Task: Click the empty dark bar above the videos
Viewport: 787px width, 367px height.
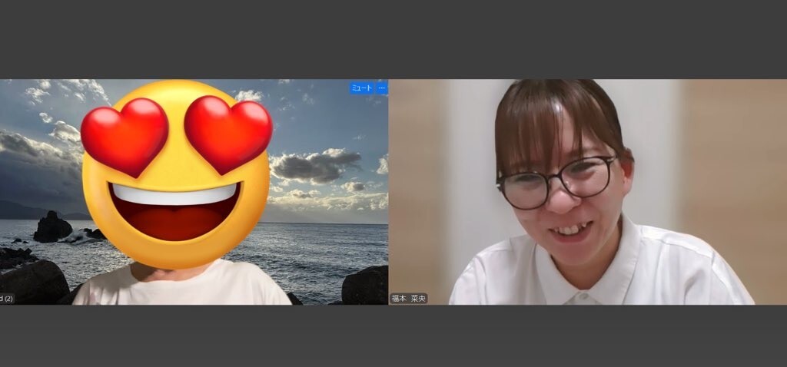Action: tap(393, 38)
